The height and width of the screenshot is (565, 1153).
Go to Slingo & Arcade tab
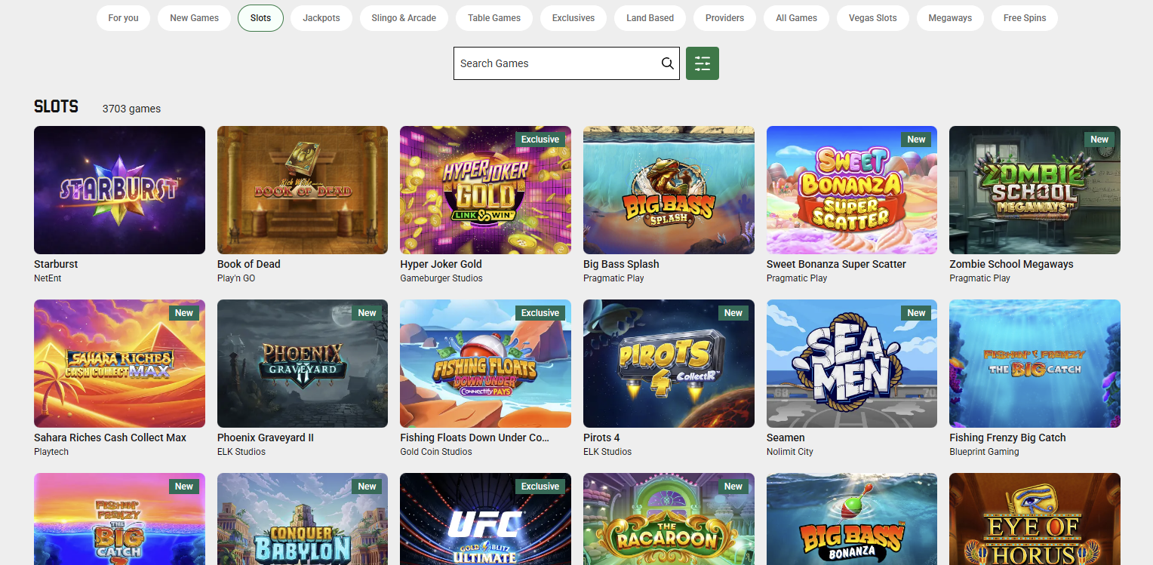click(x=404, y=18)
